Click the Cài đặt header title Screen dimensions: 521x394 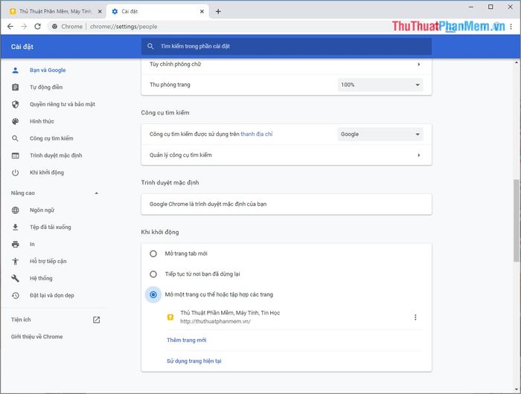click(22, 47)
